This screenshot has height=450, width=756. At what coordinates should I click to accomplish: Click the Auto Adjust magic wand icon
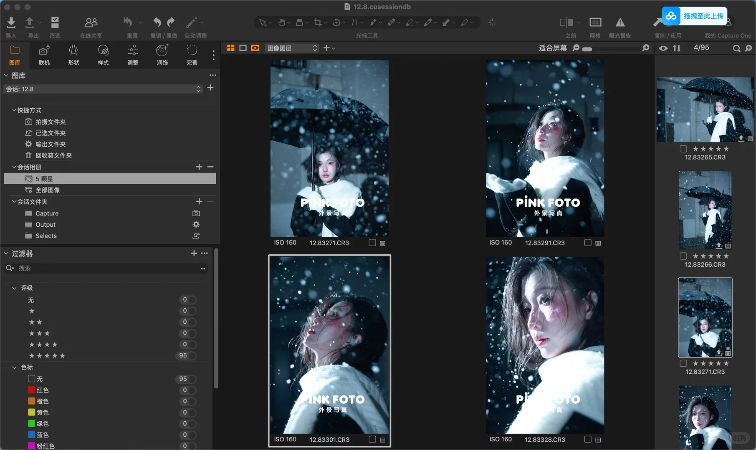[x=192, y=22]
